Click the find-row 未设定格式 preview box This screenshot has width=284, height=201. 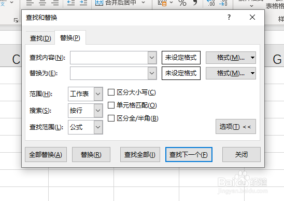point(181,58)
